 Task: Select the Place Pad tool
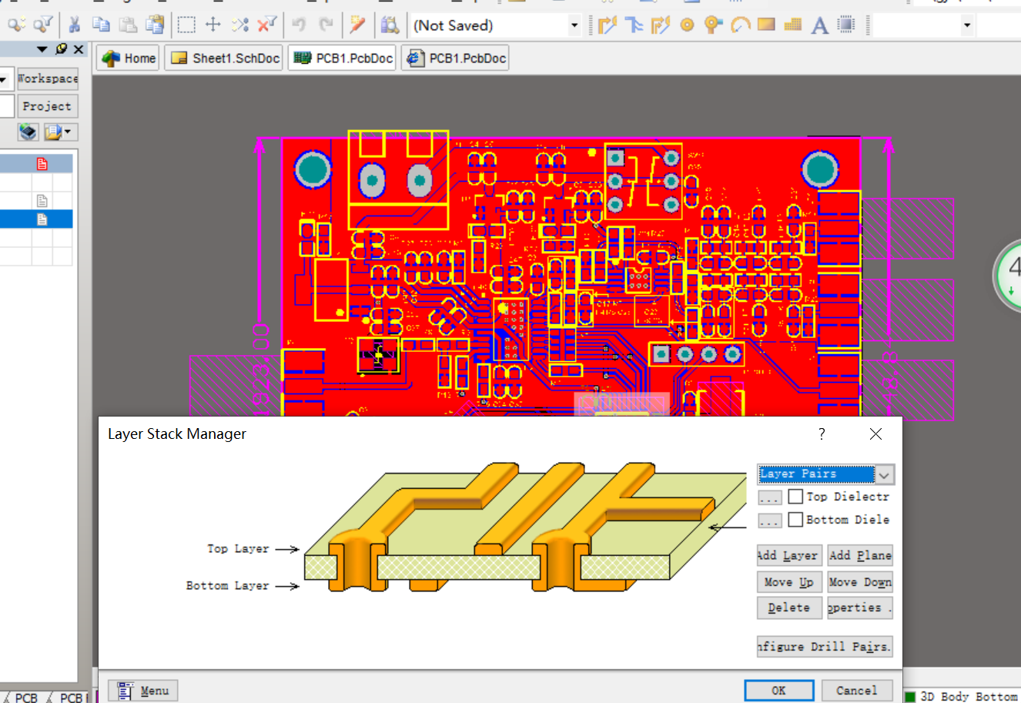pos(687,25)
